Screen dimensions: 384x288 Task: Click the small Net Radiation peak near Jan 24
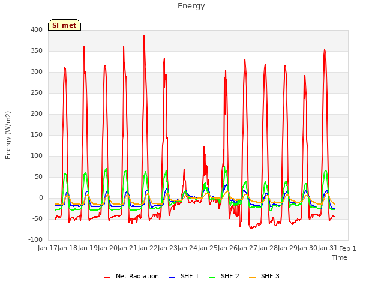[x=184, y=169]
